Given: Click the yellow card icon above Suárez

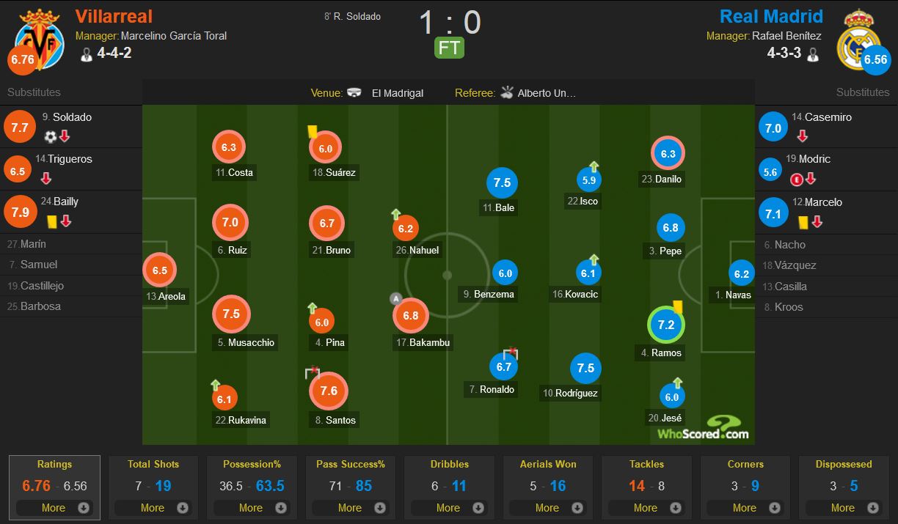Looking at the screenshot, I should tap(312, 131).
